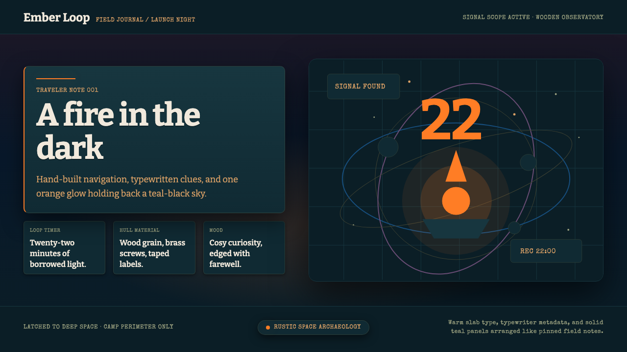This screenshot has height=352, width=627.
Task: Click the 'Rustic Space Archaeology' pill
Action: coord(313,327)
